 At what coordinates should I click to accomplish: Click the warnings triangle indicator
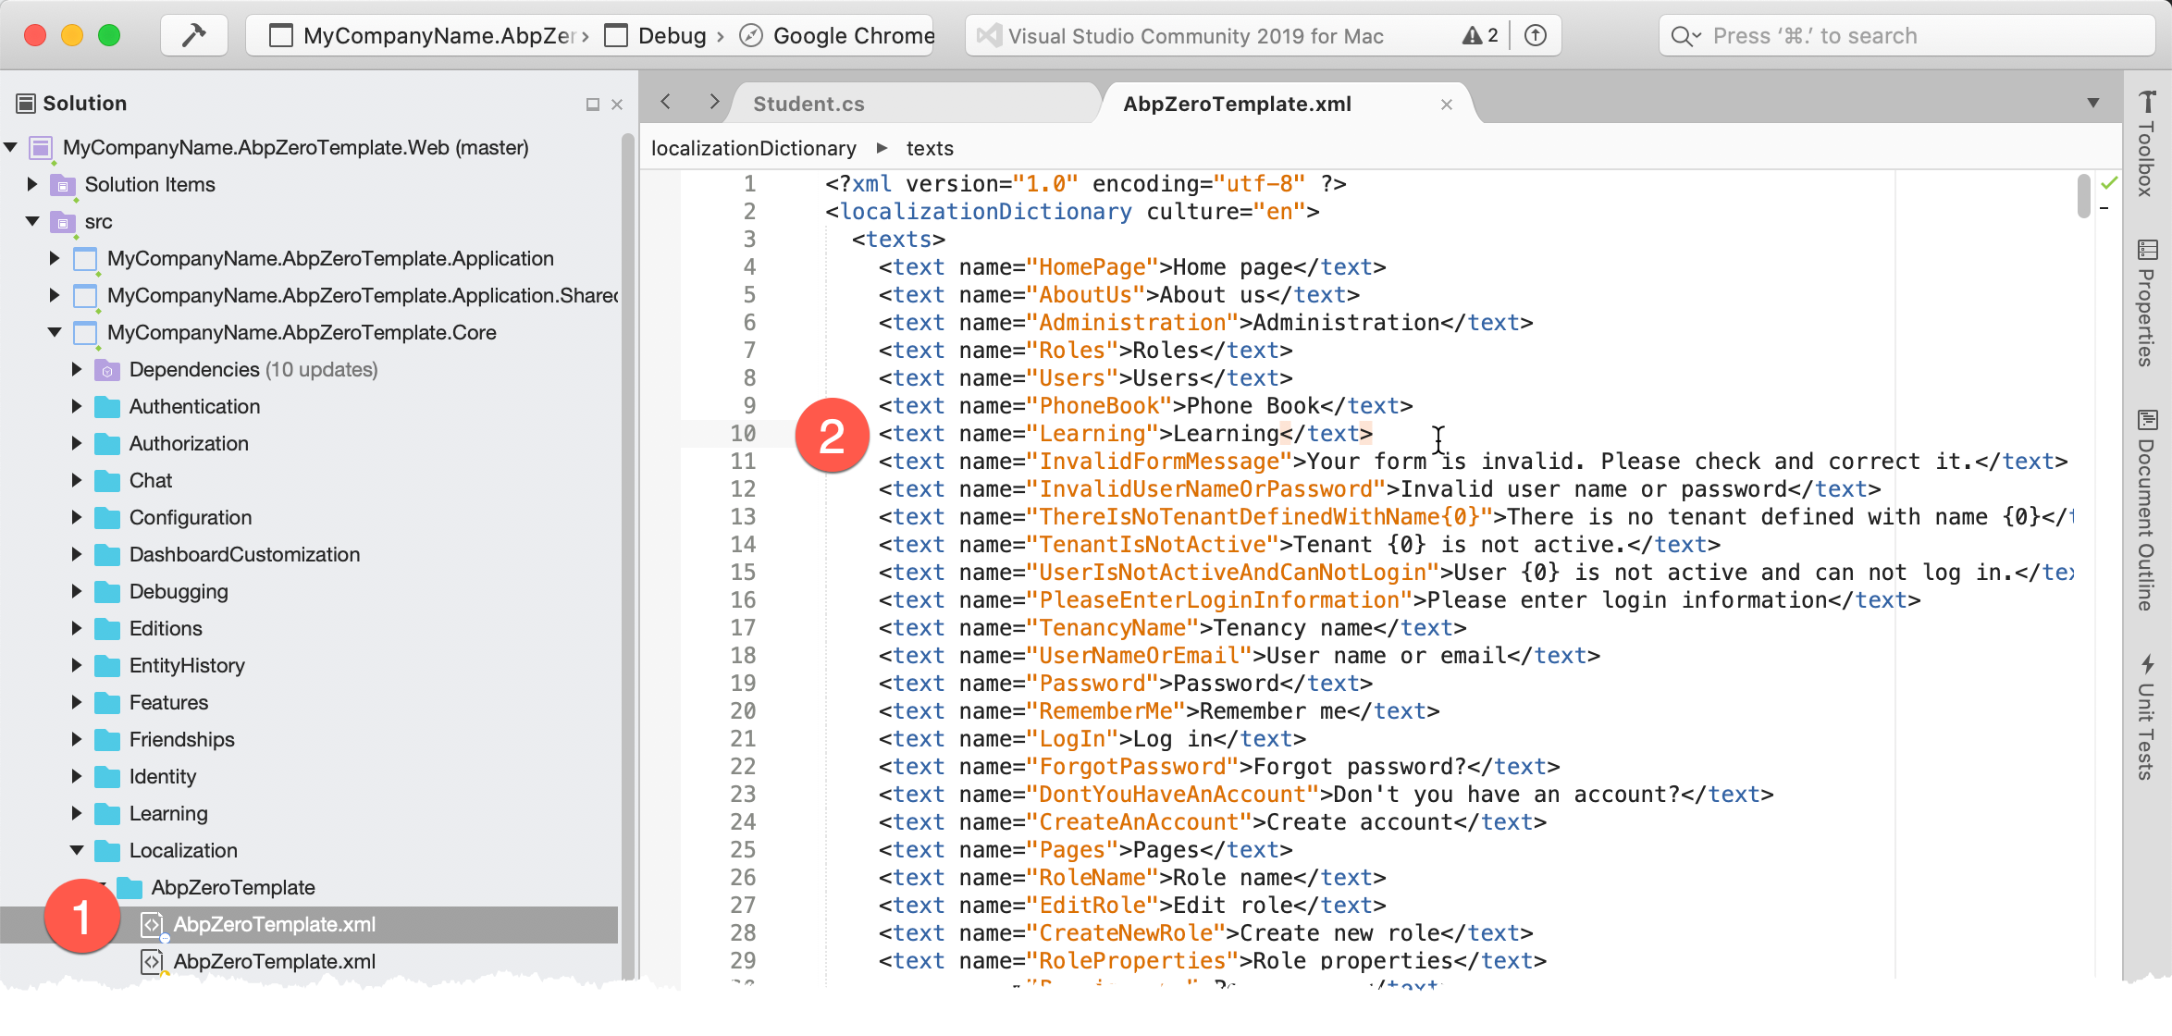click(x=1479, y=36)
